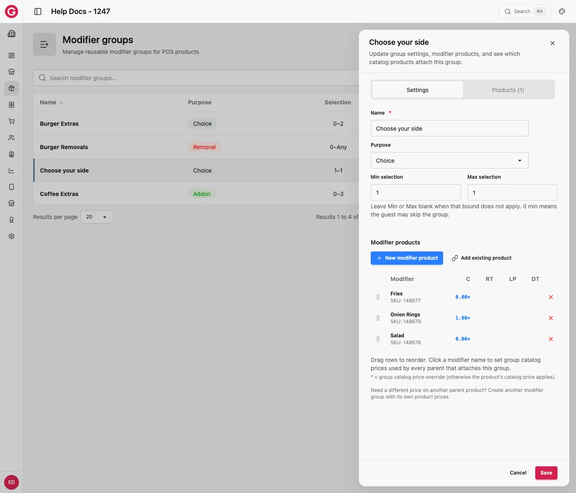Image resolution: width=576 pixels, height=493 pixels.
Task: Open the Results per page dropdown
Action: 97,217
